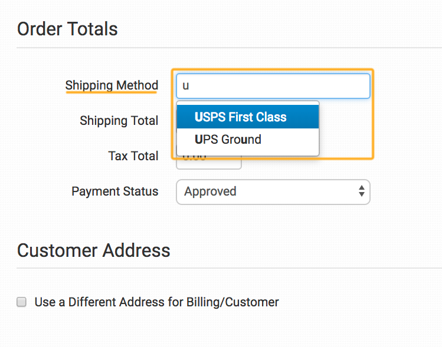Click the typed letter "u" in Shipping Method
Screen dimensions: 442x347
(185, 86)
